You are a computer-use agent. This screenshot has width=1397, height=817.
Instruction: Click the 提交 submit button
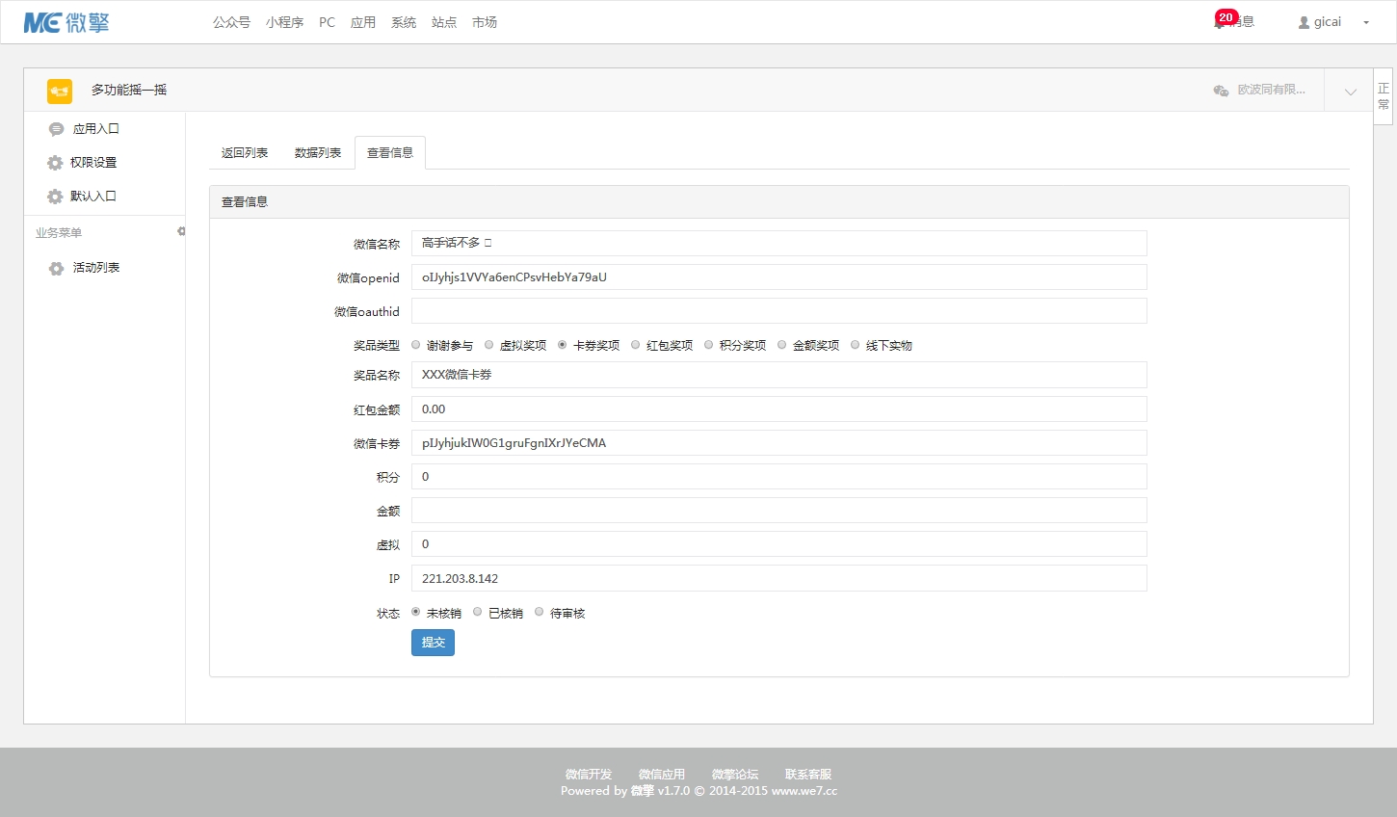(433, 643)
